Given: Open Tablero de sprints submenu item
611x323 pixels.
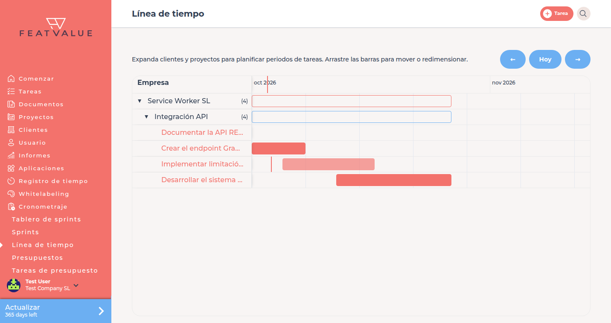Looking at the screenshot, I should pyautogui.click(x=47, y=219).
